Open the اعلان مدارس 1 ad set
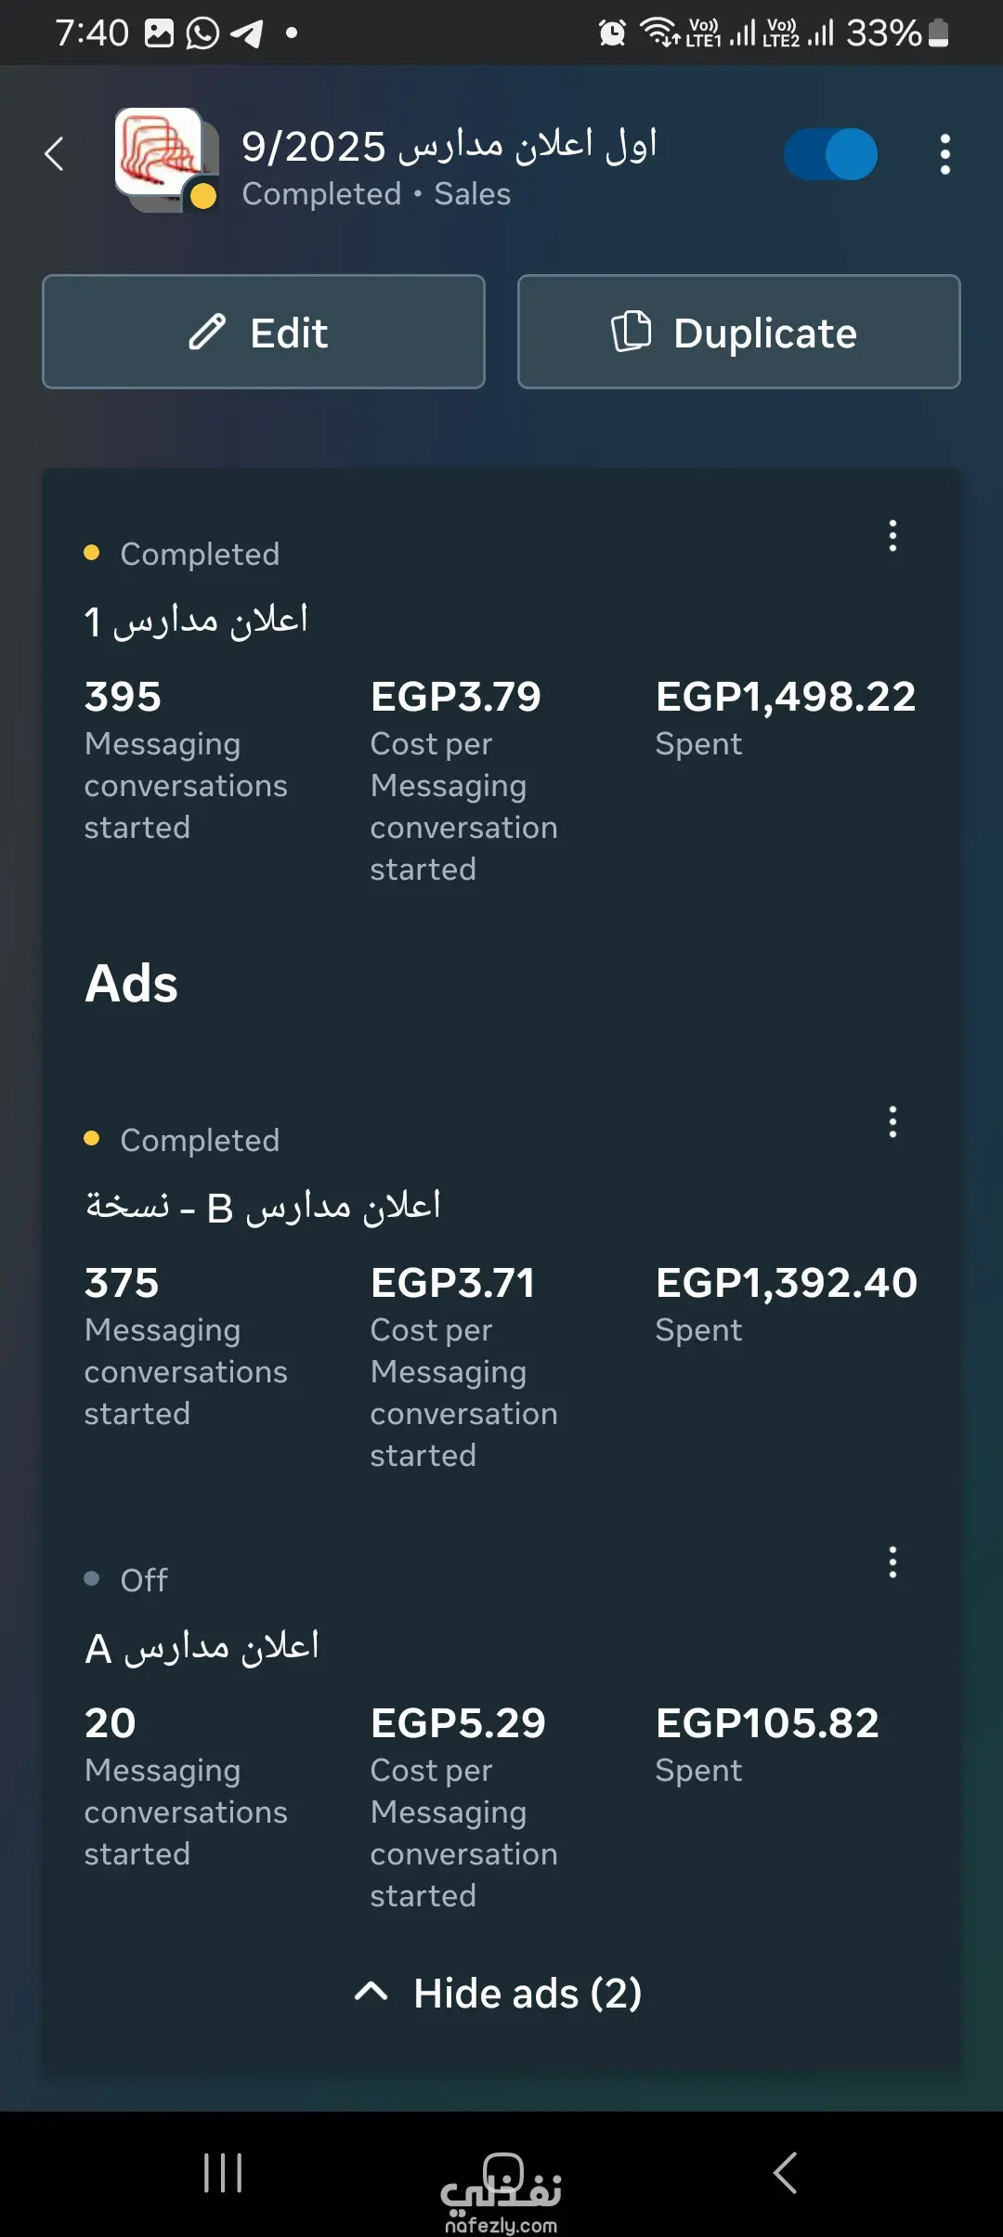 coord(196,621)
